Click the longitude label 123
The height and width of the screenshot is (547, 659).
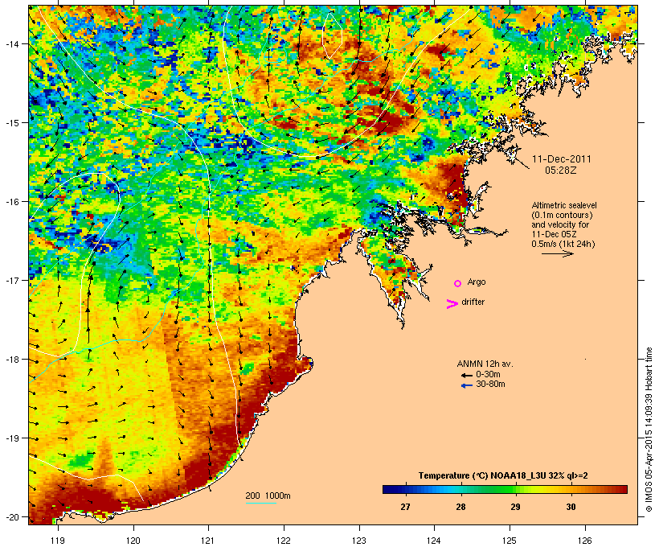[x=359, y=540]
